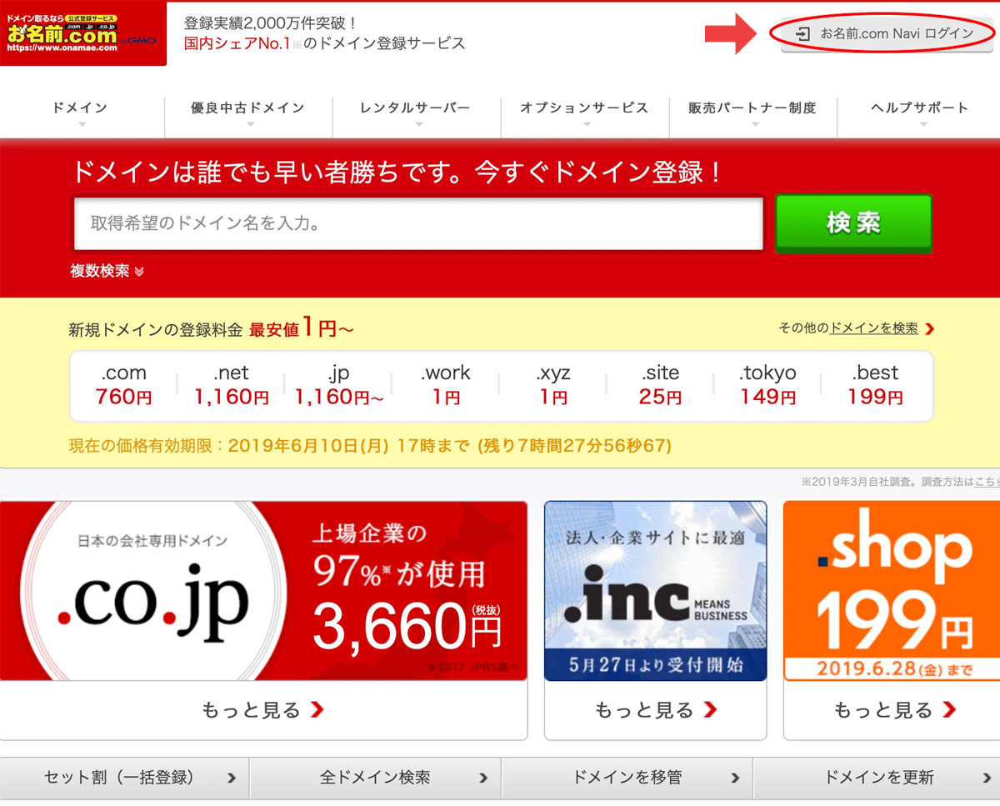Open 全ドメイン検索
The image size is (1000, 806).
point(375,778)
